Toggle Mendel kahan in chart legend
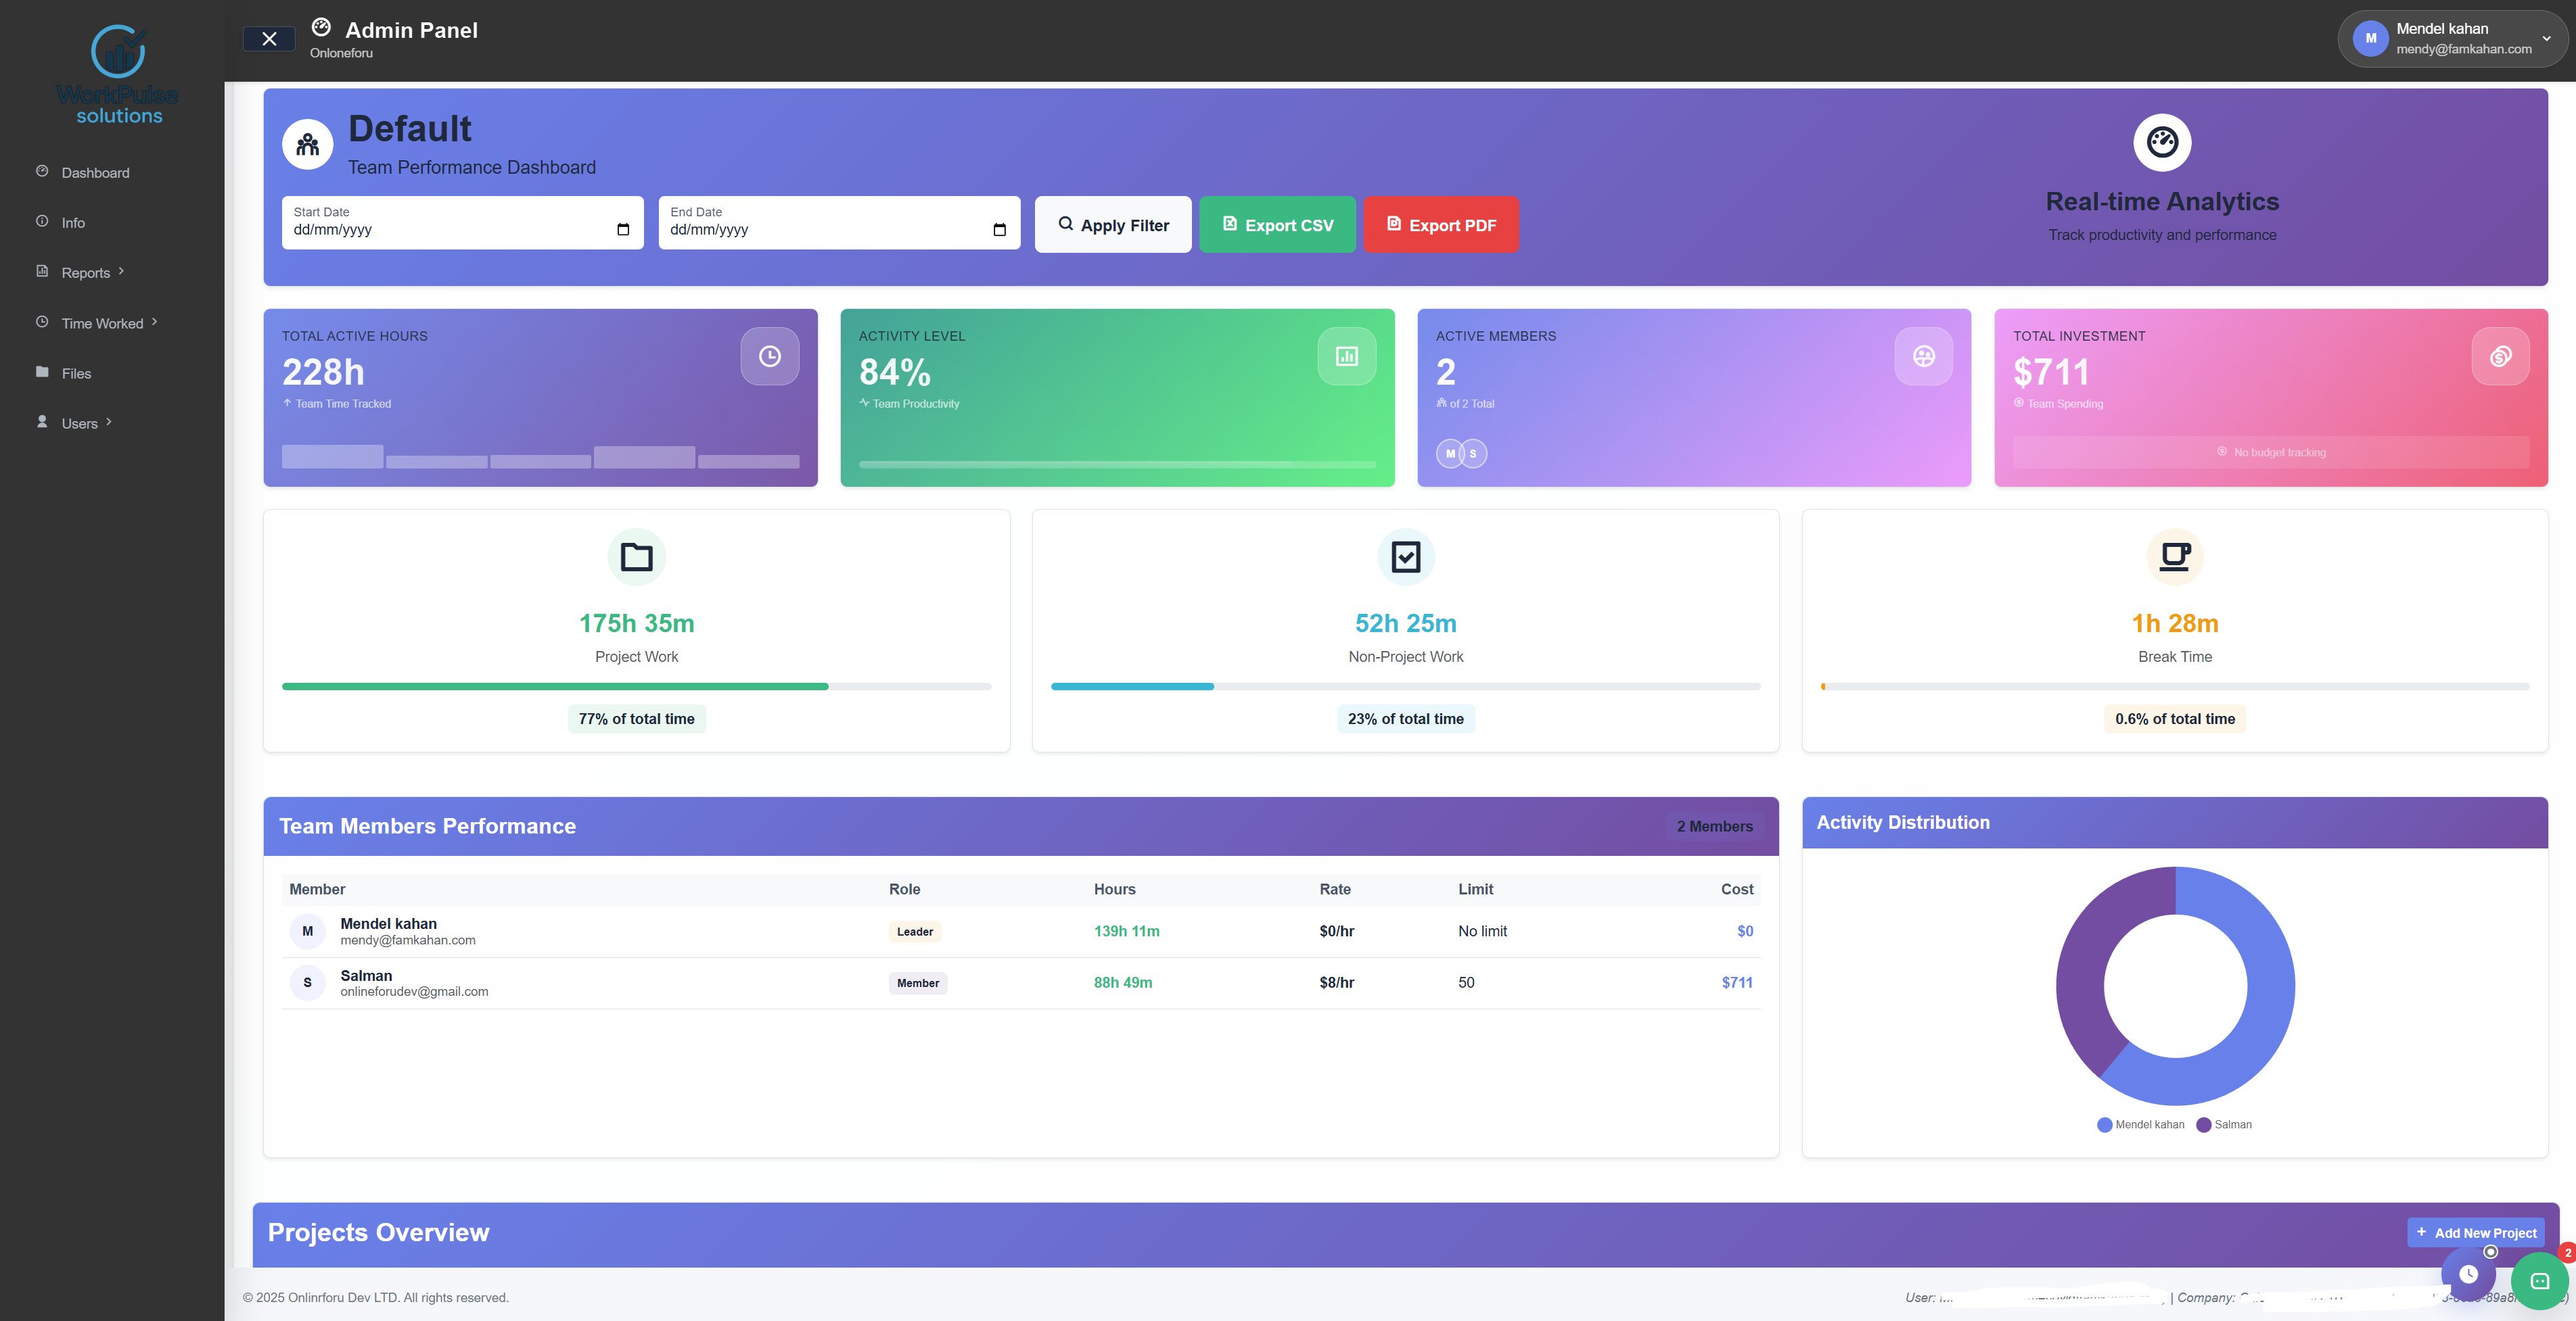 (x=2140, y=1124)
